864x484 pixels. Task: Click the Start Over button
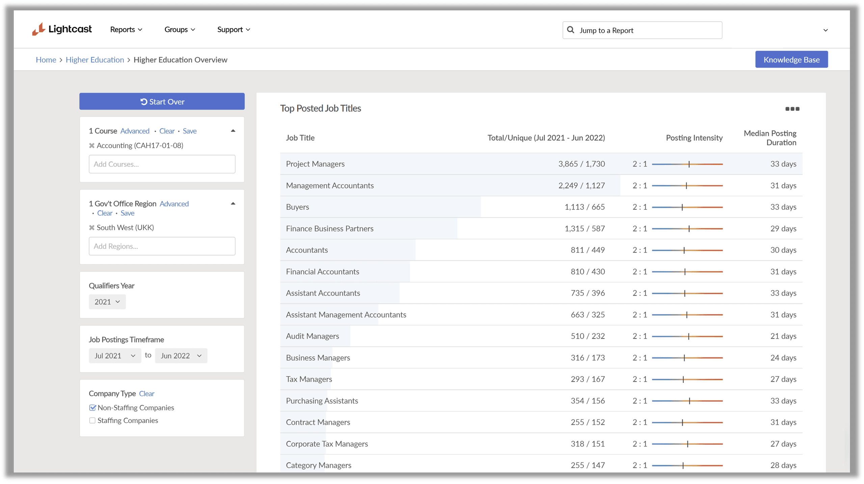coord(162,101)
